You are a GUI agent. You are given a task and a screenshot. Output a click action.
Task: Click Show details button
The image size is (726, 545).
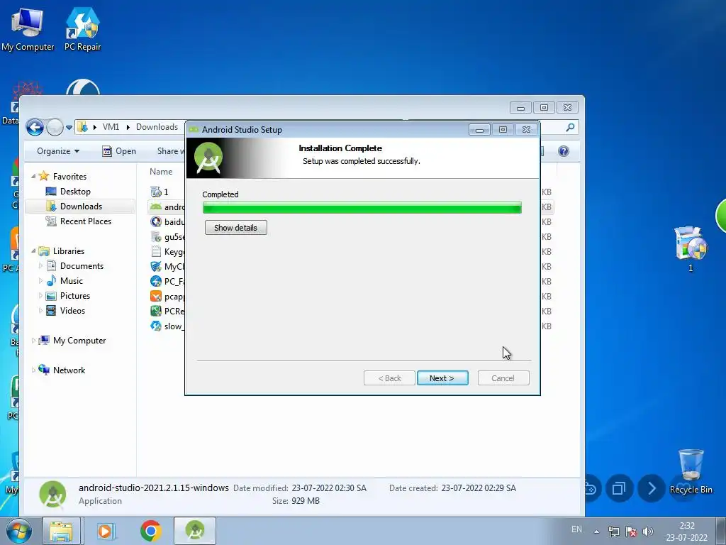point(235,228)
